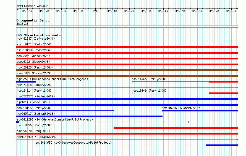Open variant nsv1143423 (Alsmadi2014)
The width and height of the screenshot is (246, 156).
[36, 137]
